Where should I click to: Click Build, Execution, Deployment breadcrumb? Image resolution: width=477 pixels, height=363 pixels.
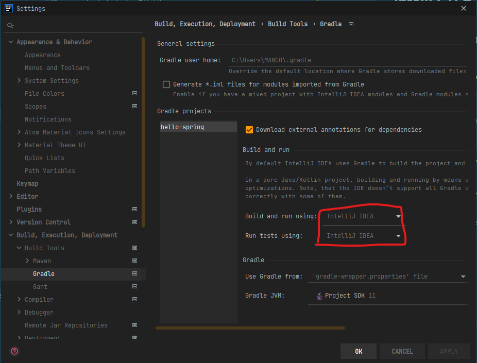pos(205,24)
